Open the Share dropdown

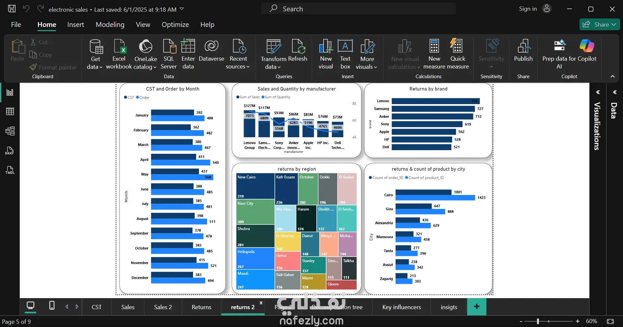600,24
